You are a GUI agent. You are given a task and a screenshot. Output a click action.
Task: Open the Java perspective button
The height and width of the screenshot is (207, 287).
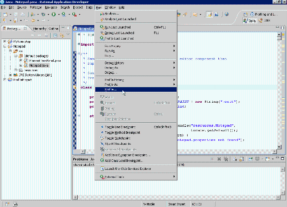[x=249, y=21]
